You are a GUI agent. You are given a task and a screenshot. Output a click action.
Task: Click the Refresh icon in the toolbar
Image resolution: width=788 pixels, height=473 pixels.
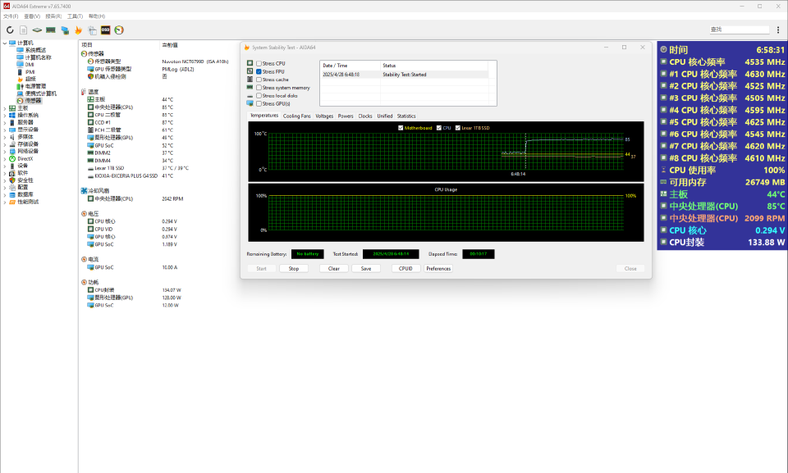click(10, 30)
